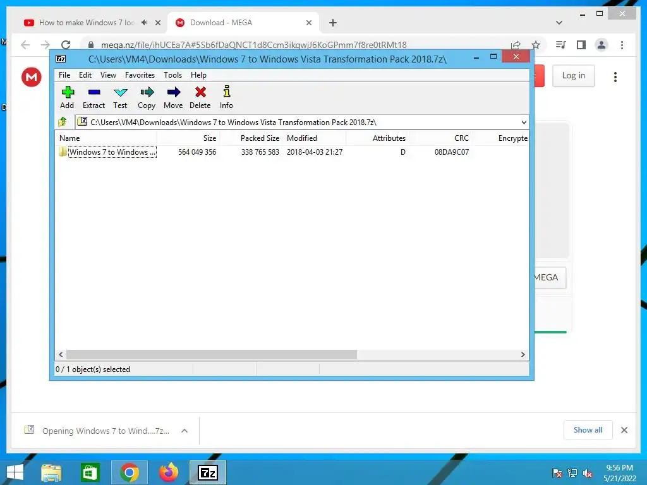Click Show all downloads button
The width and height of the screenshot is (647, 485).
[588, 430]
